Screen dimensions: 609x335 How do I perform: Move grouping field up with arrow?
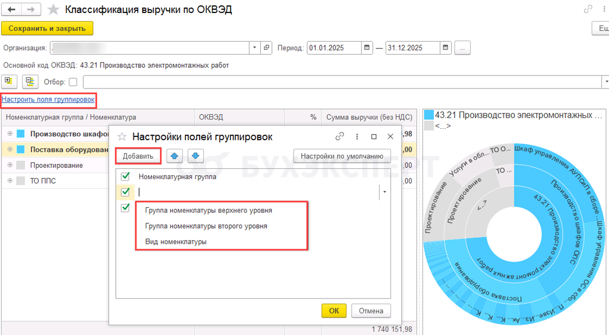[x=174, y=156]
